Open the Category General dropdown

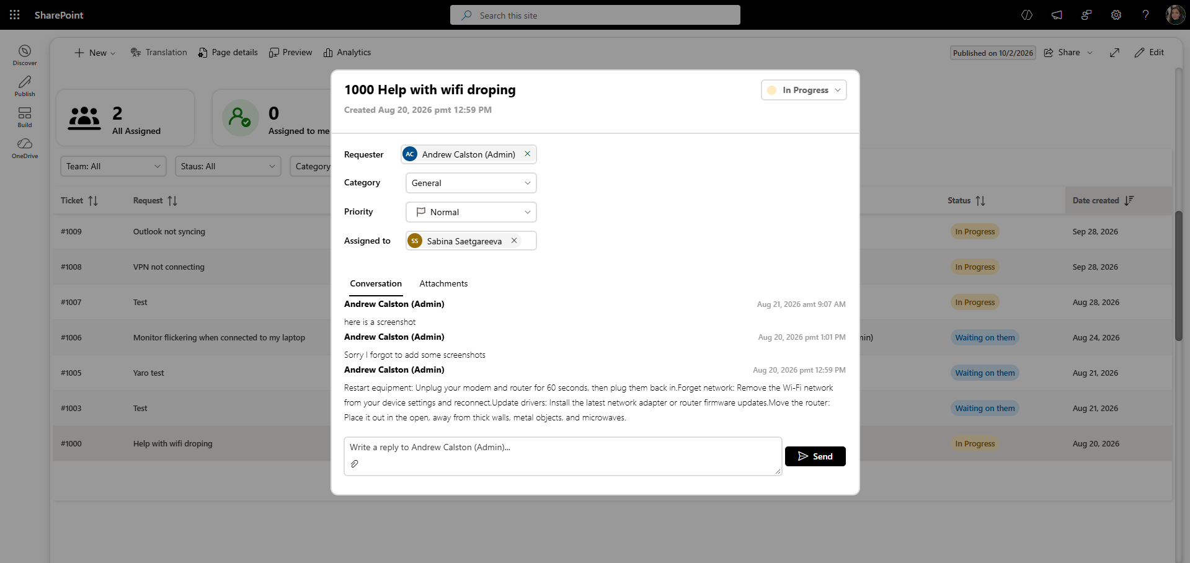point(471,183)
